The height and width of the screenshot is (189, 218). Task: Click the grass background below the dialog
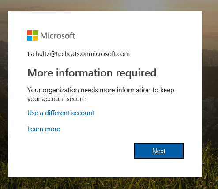pos(109,183)
